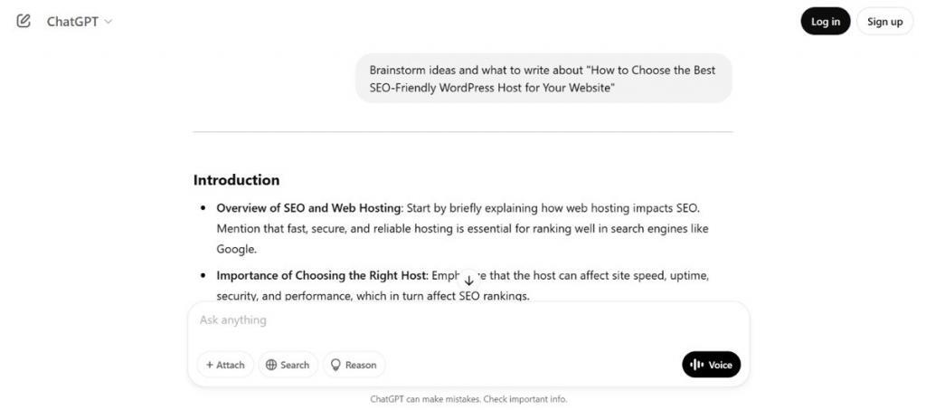
Task: Click the scroll-to-bottom arrow icon
Action: pos(468,280)
